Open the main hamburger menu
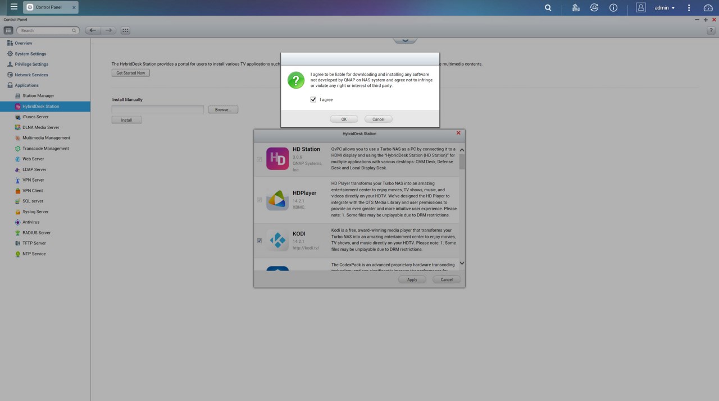 [14, 7]
